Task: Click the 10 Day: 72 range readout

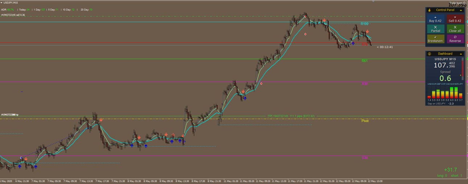Action: point(68,10)
